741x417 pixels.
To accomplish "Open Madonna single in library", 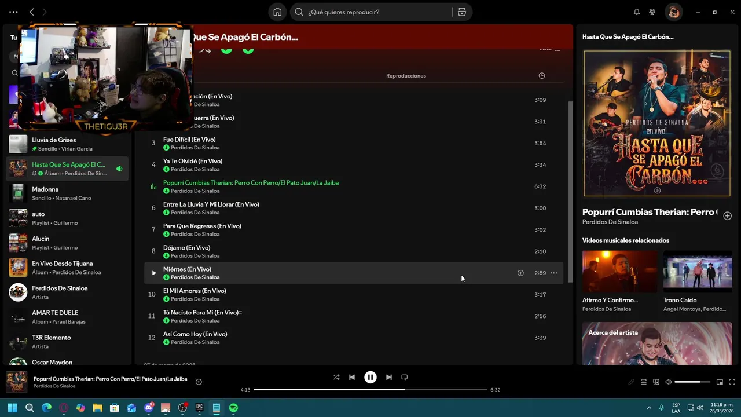I will (67, 193).
